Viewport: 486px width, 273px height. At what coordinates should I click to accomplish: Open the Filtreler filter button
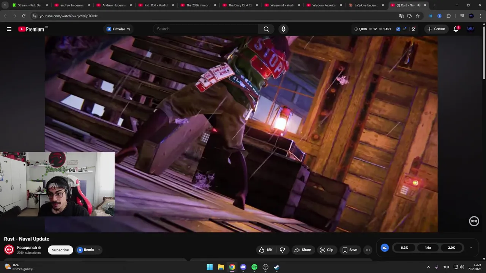[x=118, y=29]
